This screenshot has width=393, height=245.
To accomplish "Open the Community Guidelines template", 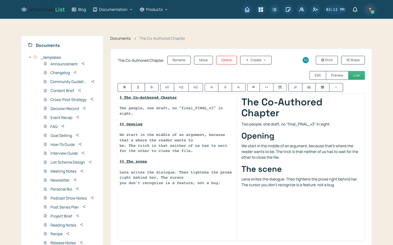I will (68, 82).
